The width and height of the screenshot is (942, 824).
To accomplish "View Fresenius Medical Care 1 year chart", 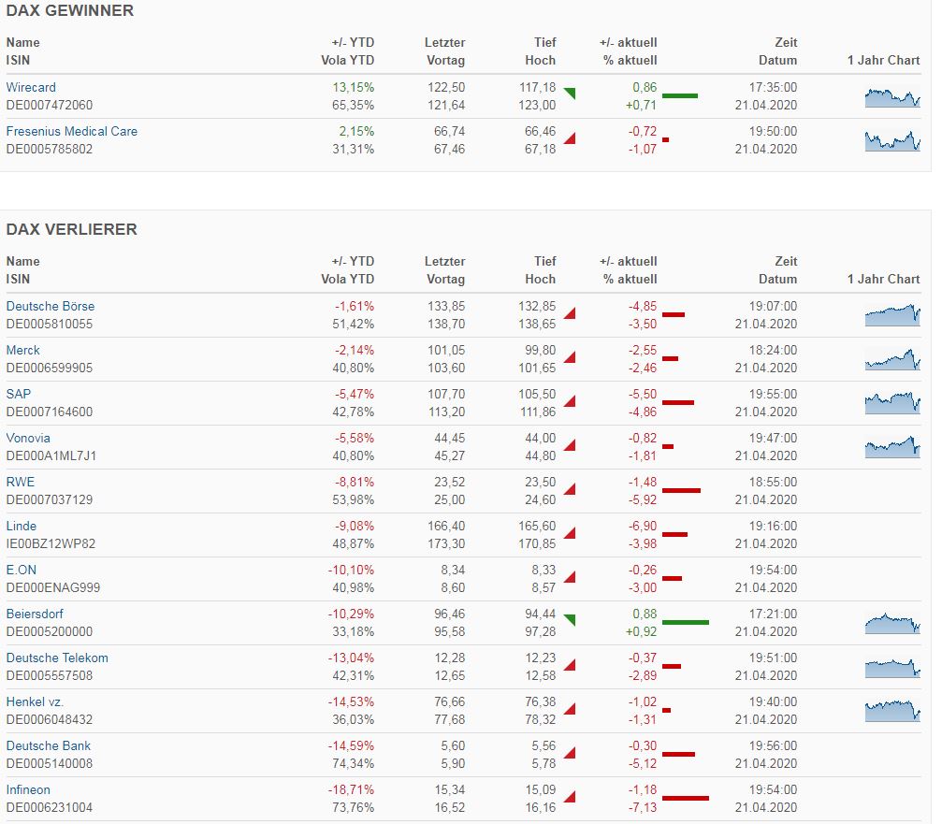I will coord(892,141).
